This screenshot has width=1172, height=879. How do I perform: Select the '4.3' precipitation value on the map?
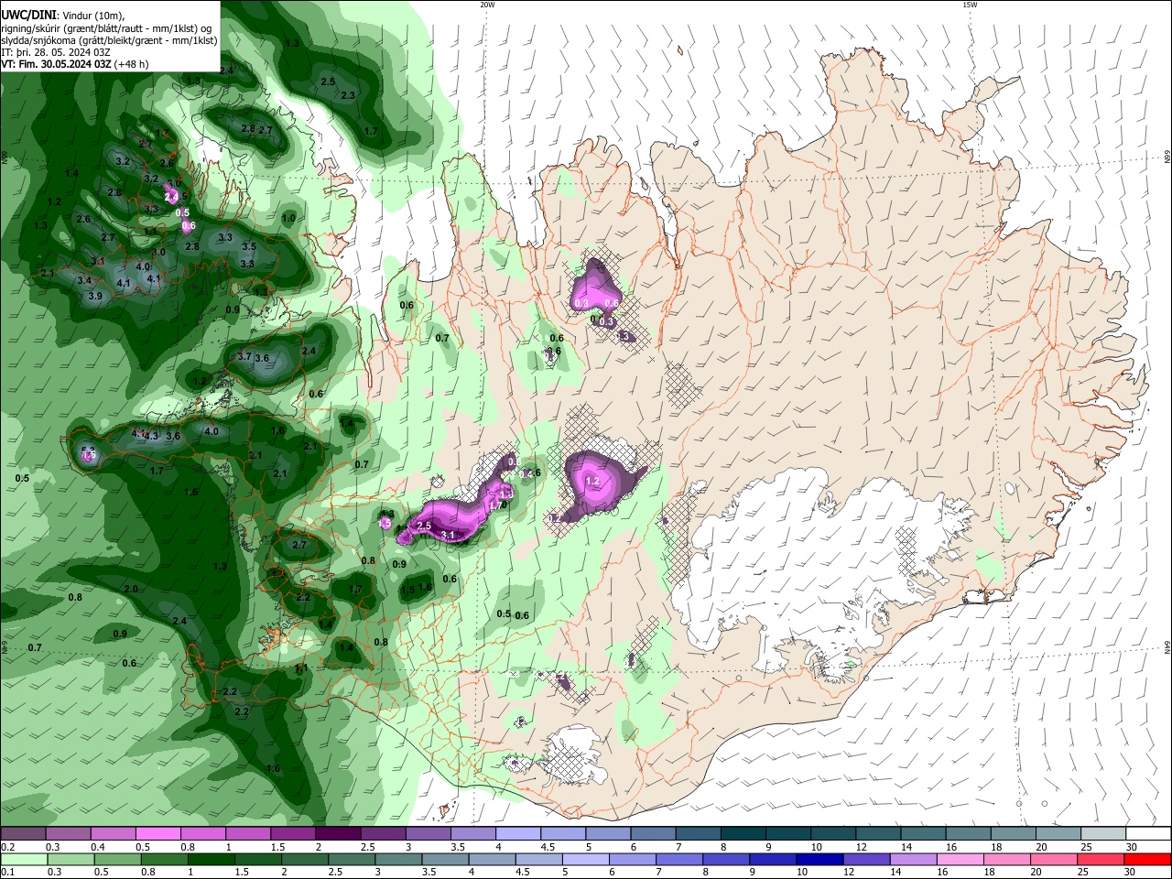pyautogui.click(x=151, y=436)
